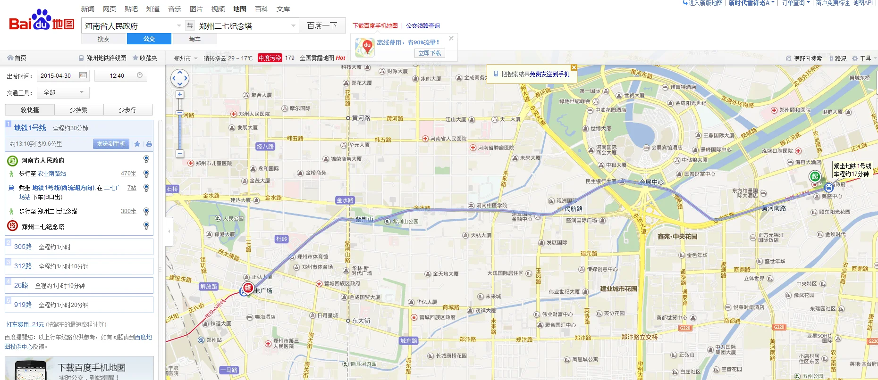Open destination field dropdown arrow
Image resolution: width=878 pixels, height=380 pixels.
coord(293,25)
